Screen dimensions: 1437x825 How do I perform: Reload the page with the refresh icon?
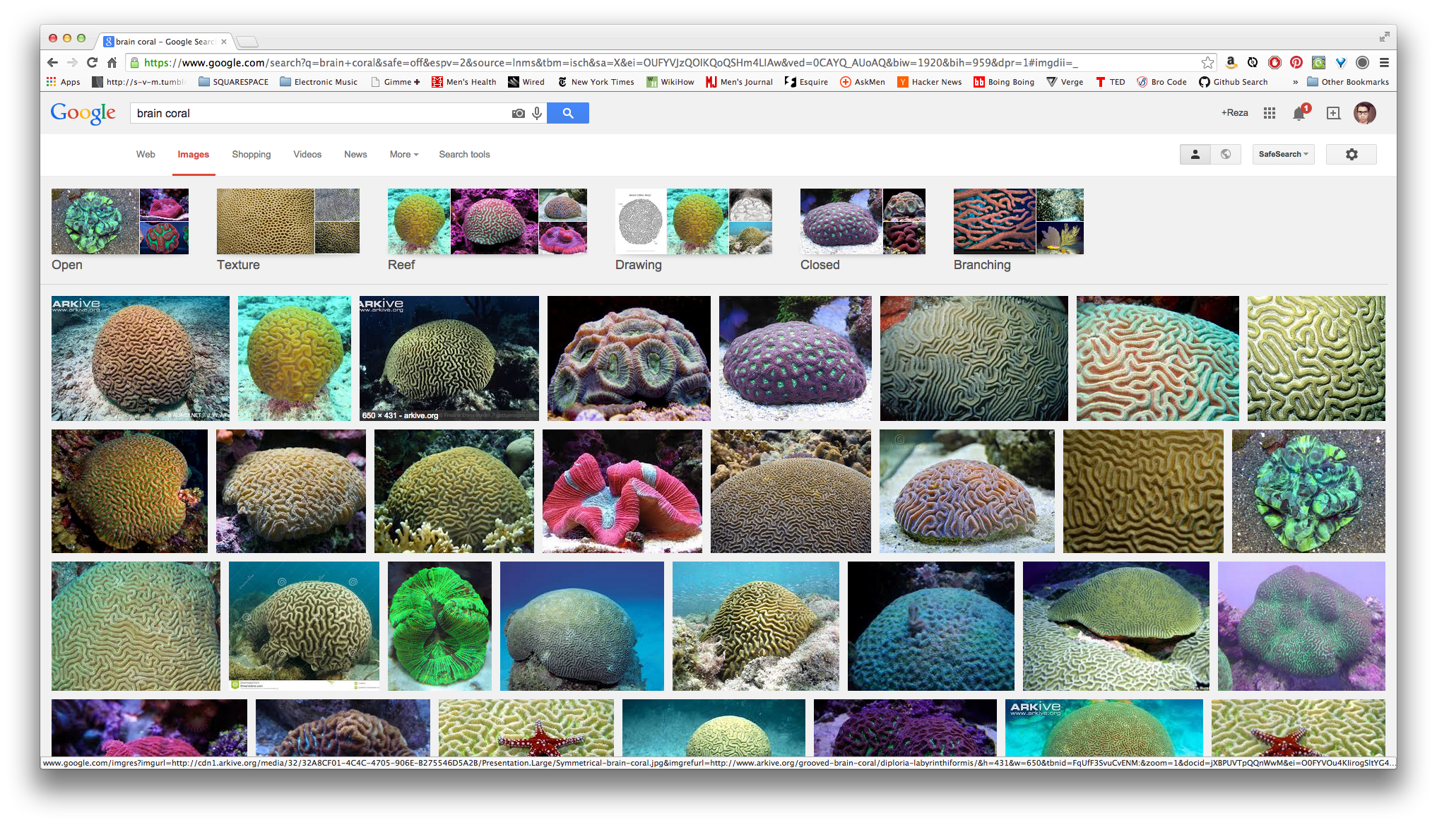92,63
